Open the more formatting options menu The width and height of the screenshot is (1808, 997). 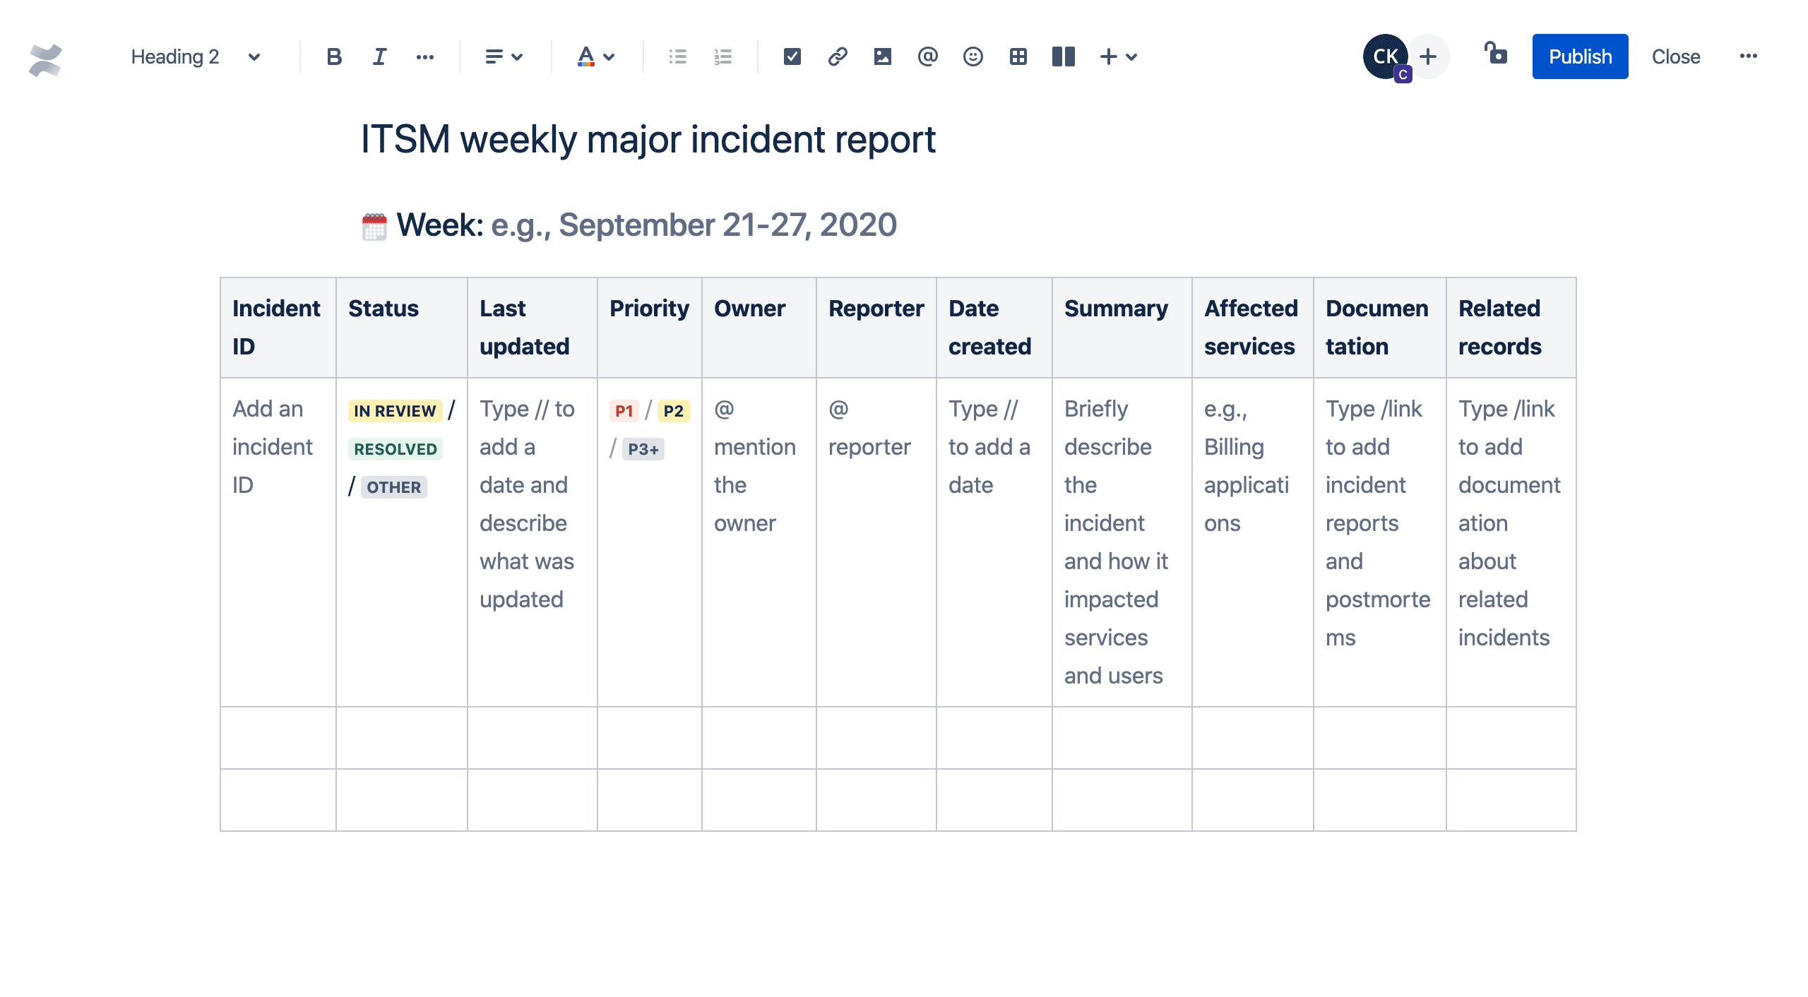[x=426, y=56]
